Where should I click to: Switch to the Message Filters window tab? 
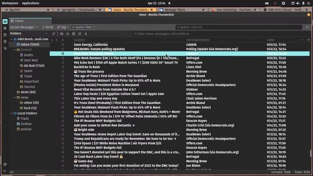pos(182,10)
